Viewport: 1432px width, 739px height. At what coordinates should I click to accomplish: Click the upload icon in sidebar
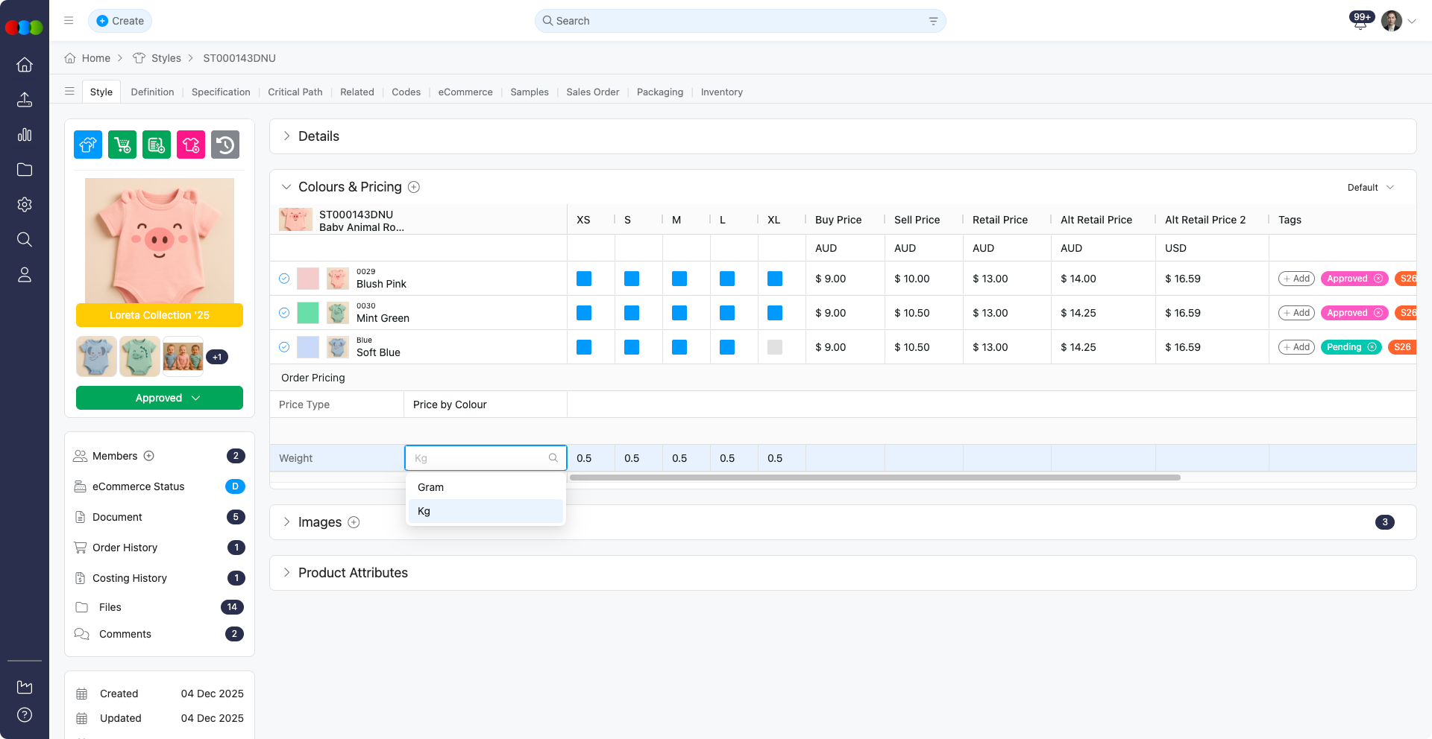click(25, 100)
